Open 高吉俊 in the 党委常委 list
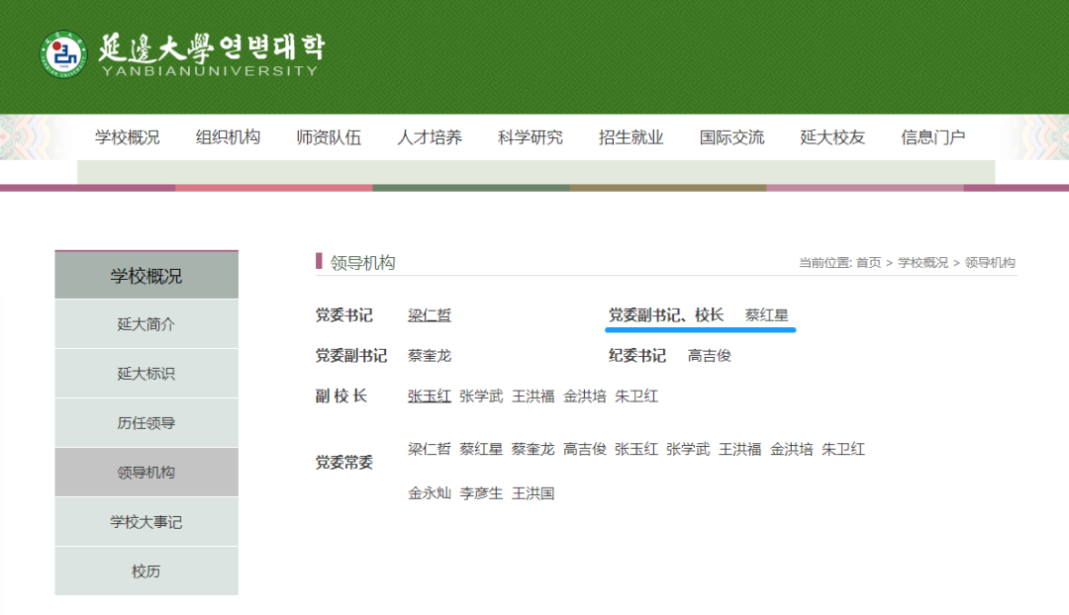This screenshot has width=1069, height=615. pyautogui.click(x=585, y=450)
